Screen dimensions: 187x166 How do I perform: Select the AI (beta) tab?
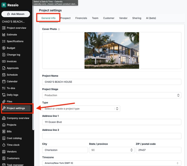[x=151, y=18]
